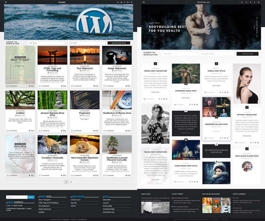Image resolution: width=265 pixels, height=221 pixels.
Task: Open the DecoBlog hamburger menu icon
Action: click(144, 2)
